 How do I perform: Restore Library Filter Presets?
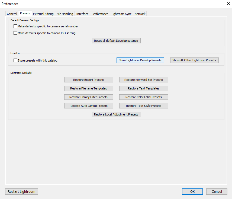[89, 97]
